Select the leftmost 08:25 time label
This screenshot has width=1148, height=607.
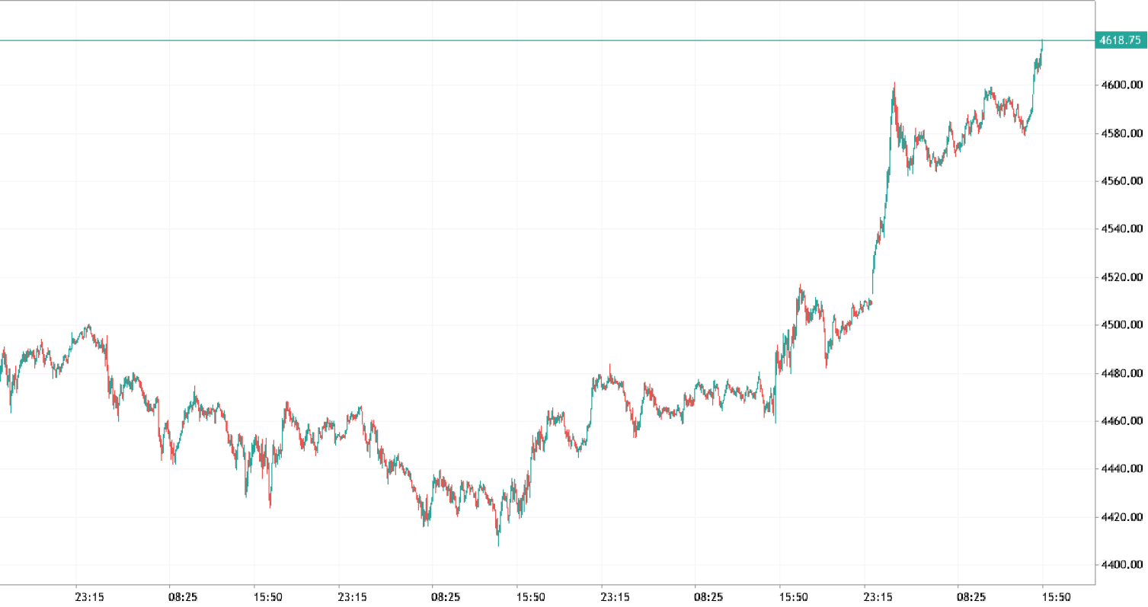pos(183,596)
